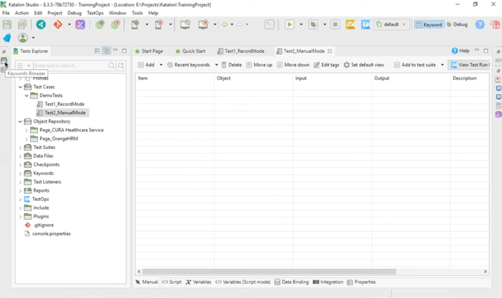
Task: Open the Tools menu
Action: point(137,13)
